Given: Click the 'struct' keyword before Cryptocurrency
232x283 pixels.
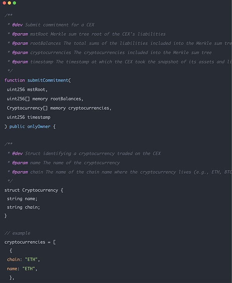Looking at the screenshot, I should point(12,190).
